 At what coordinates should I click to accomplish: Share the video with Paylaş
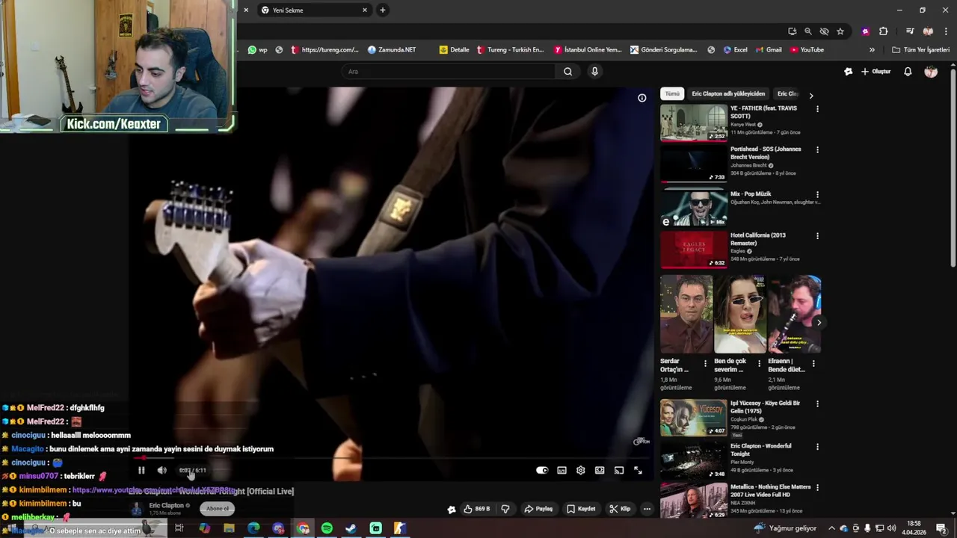click(x=538, y=509)
